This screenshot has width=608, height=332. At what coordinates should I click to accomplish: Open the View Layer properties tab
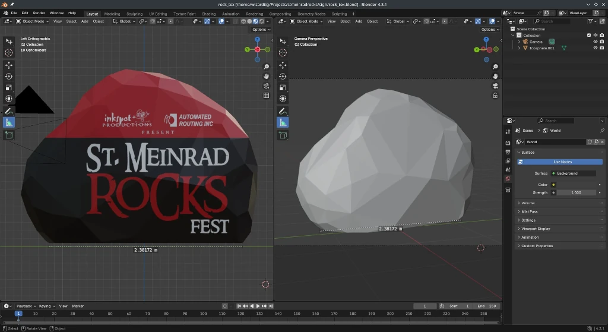[508, 161]
